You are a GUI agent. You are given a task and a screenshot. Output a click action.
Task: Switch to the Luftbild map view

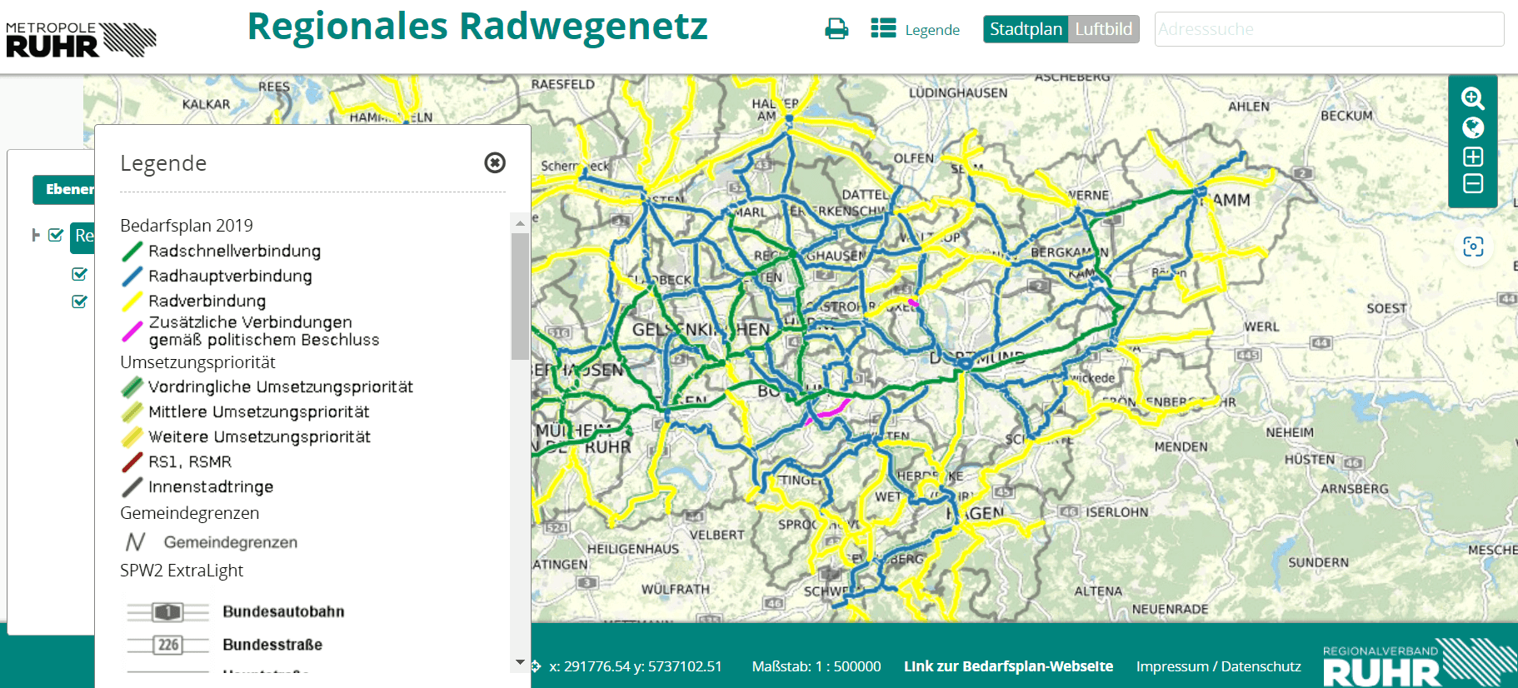pyautogui.click(x=1103, y=29)
